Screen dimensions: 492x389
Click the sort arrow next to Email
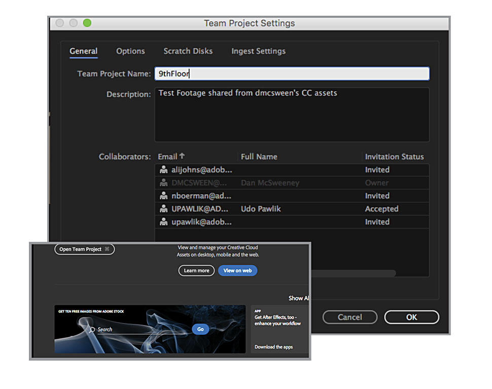182,156
